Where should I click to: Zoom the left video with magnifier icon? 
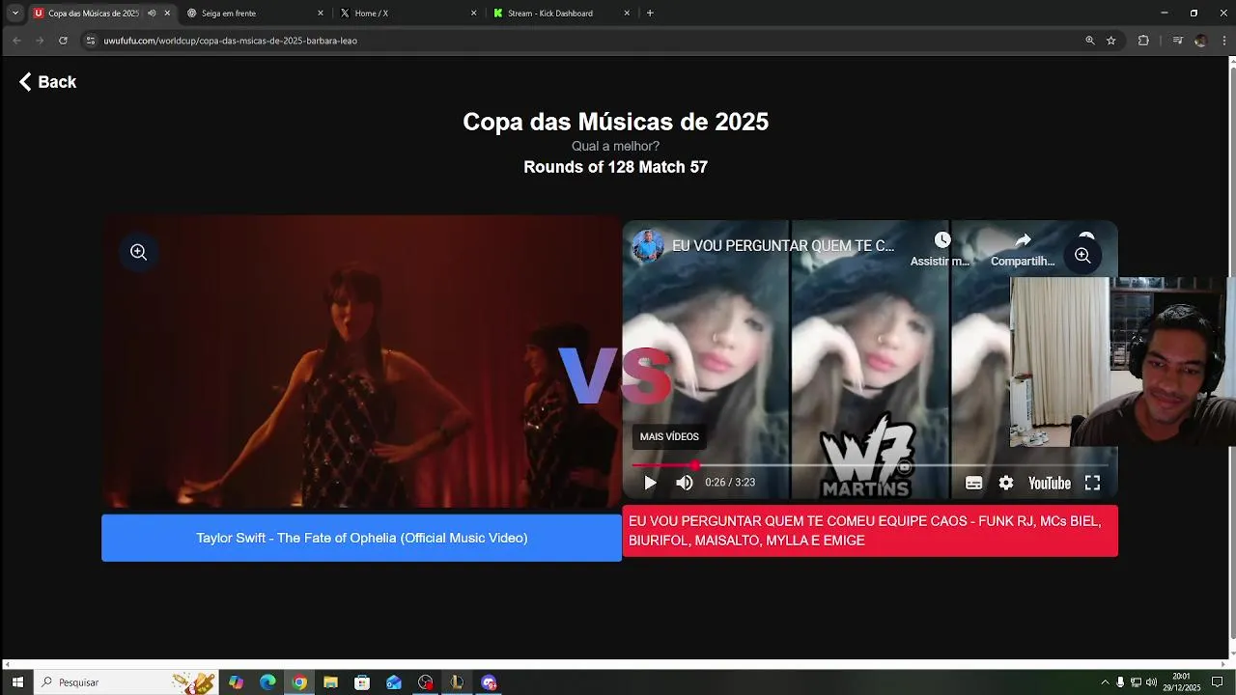pos(138,252)
